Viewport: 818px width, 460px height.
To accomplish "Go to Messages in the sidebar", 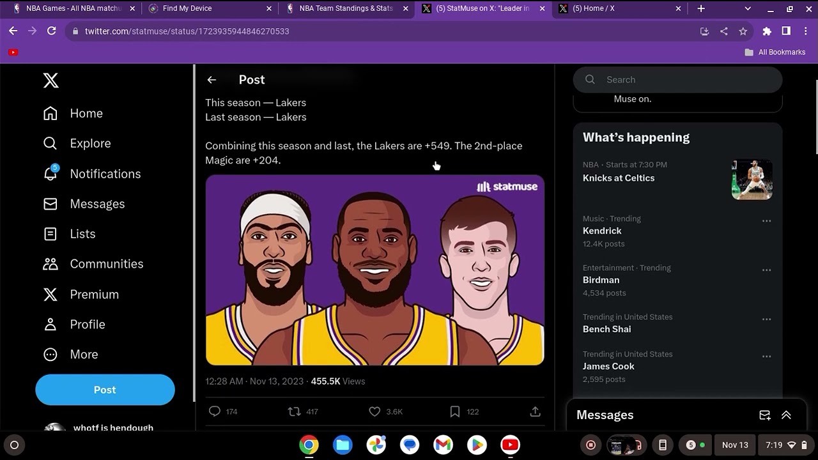I will tap(84, 204).
